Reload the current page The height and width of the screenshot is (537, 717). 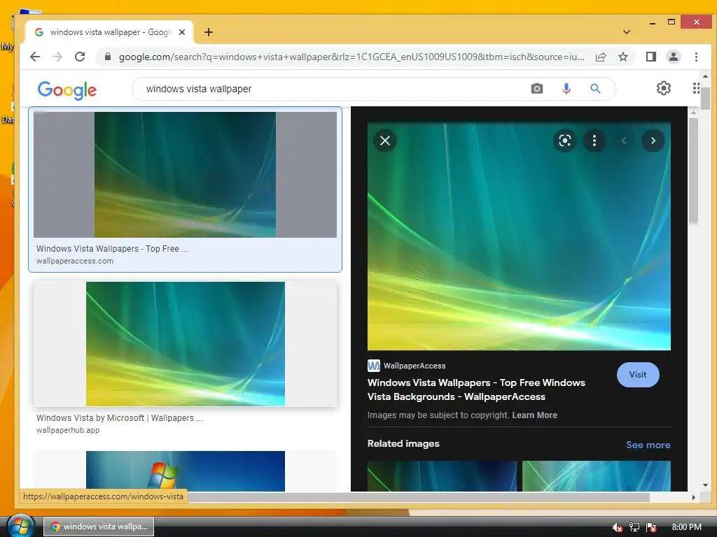pyautogui.click(x=80, y=57)
